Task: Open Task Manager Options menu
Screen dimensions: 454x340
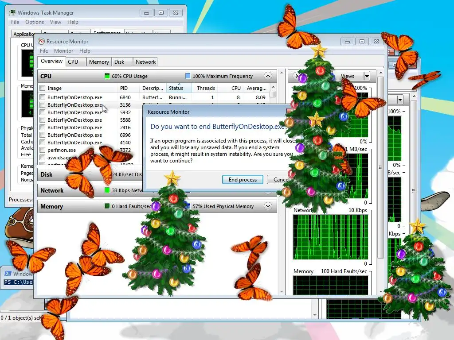Action: point(35,22)
